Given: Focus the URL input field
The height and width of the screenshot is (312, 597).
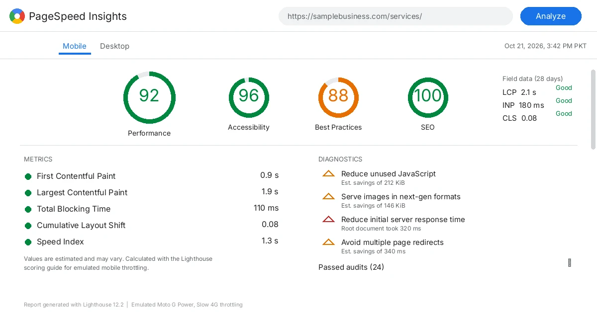Looking at the screenshot, I should click(396, 16).
